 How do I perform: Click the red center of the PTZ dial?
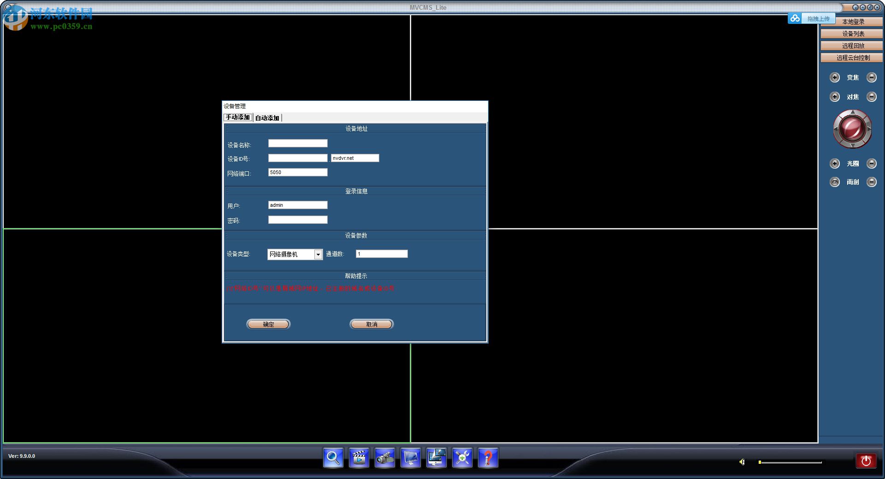(853, 129)
